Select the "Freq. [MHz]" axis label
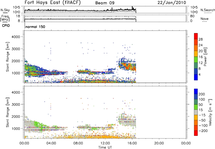The image size is (215, 149). pos(5,18)
